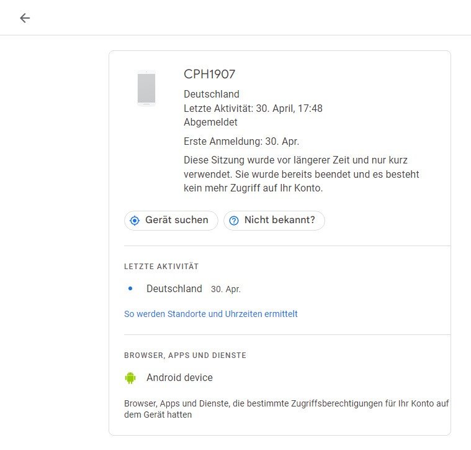
Task: Click the Abgemeldet status text
Action: [210, 122]
